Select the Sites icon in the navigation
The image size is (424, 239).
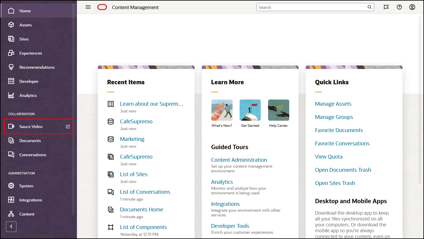coord(23,39)
